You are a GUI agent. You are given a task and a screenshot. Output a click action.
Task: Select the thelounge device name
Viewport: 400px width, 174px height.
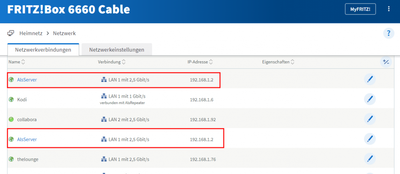click(27, 159)
